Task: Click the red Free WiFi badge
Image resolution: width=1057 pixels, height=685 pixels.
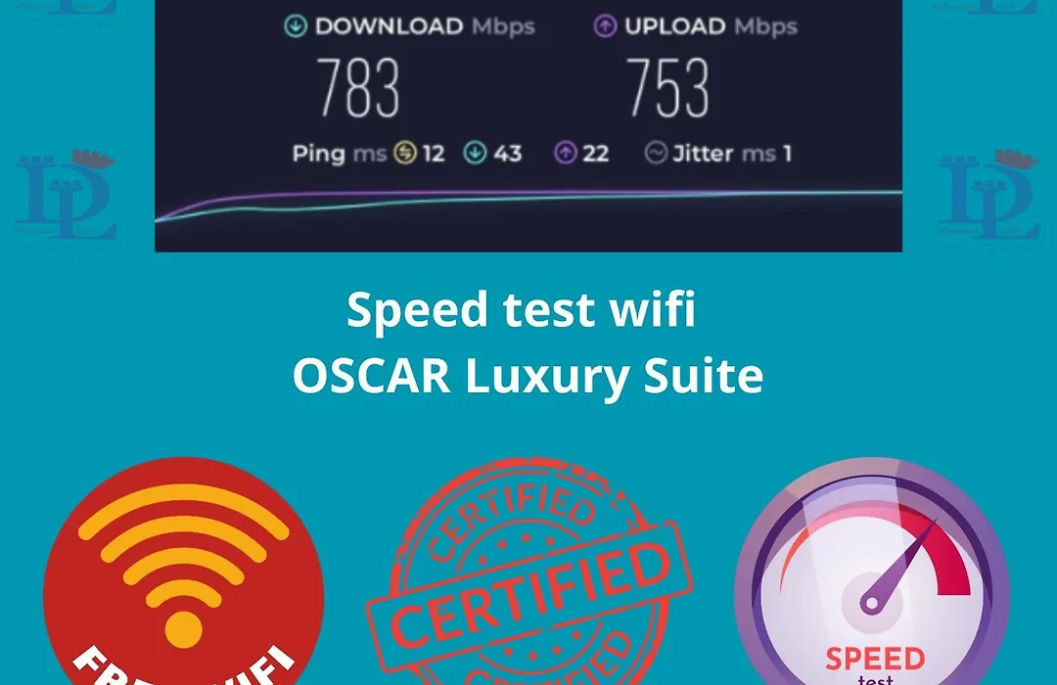Action: 183,571
